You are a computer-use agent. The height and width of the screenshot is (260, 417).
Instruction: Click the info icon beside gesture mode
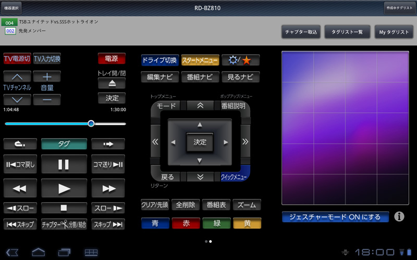pyautogui.click(x=399, y=216)
